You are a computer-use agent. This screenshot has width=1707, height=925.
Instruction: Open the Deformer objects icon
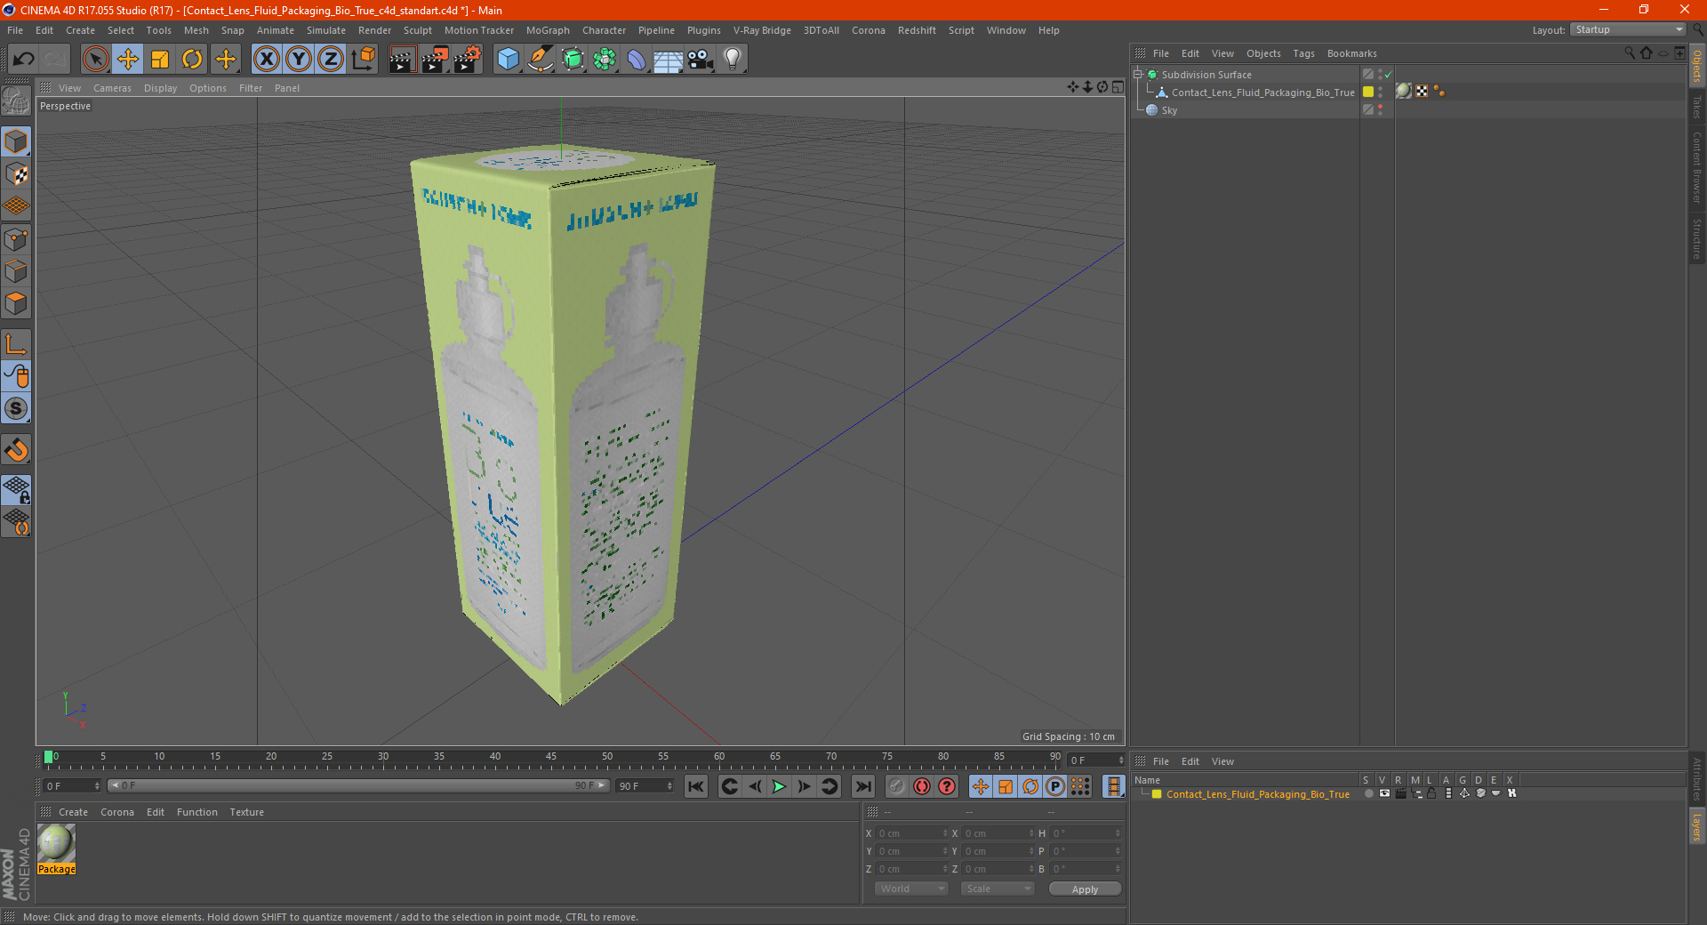[x=637, y=60]
